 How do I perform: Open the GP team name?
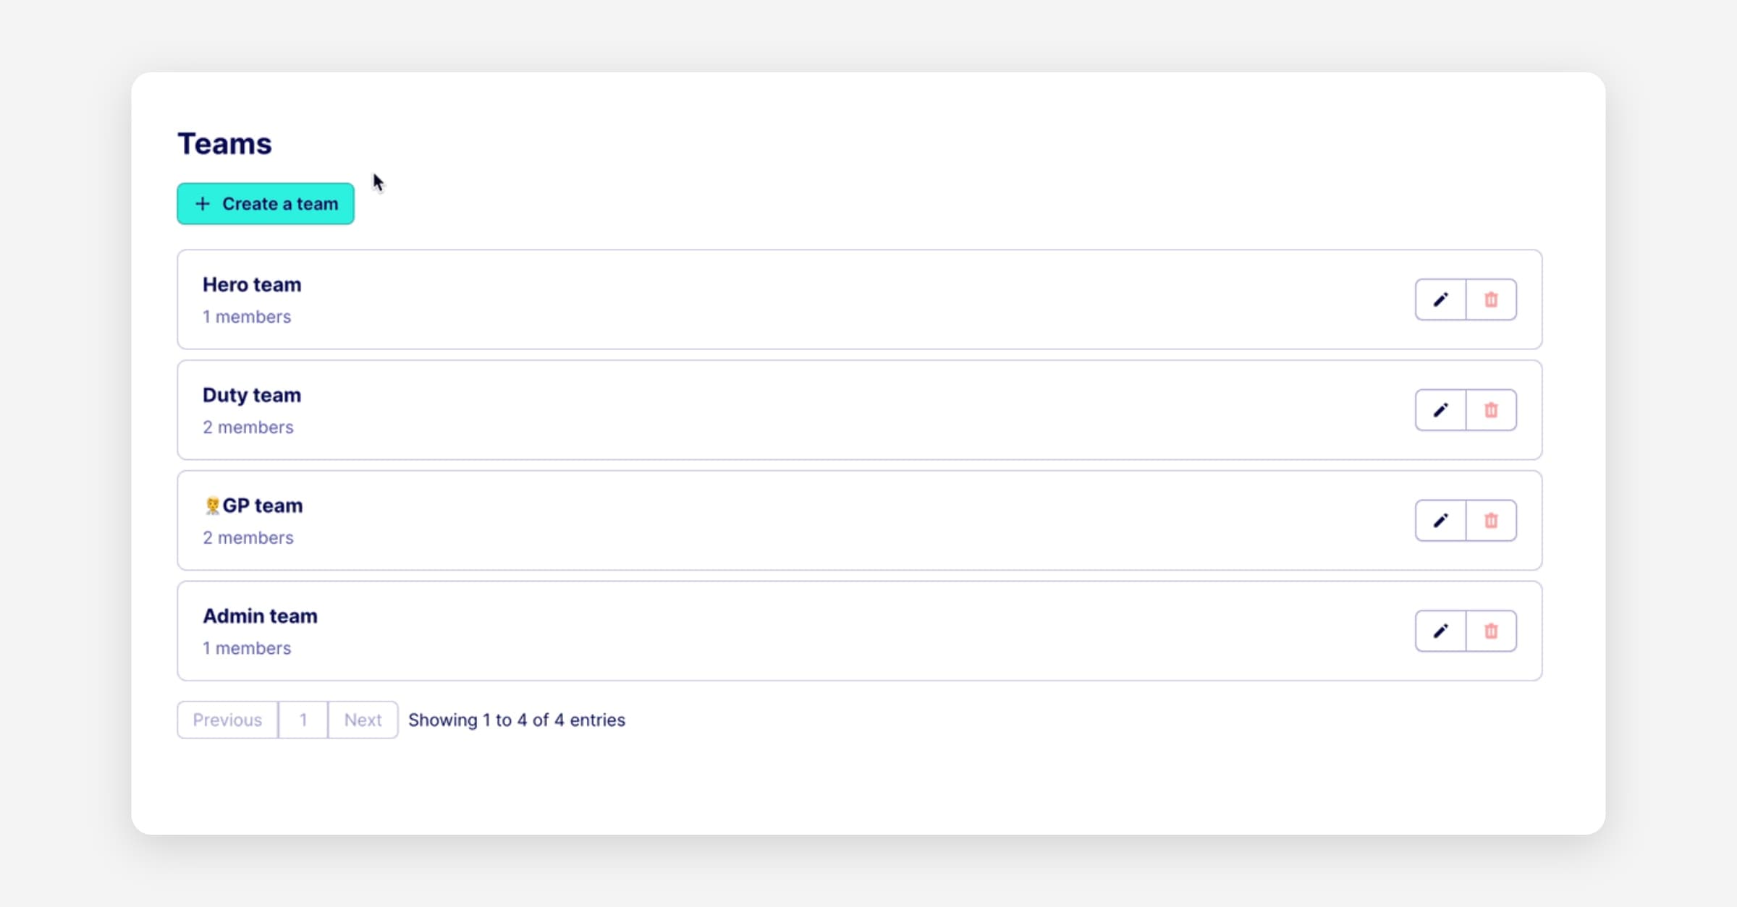(262, 506)
